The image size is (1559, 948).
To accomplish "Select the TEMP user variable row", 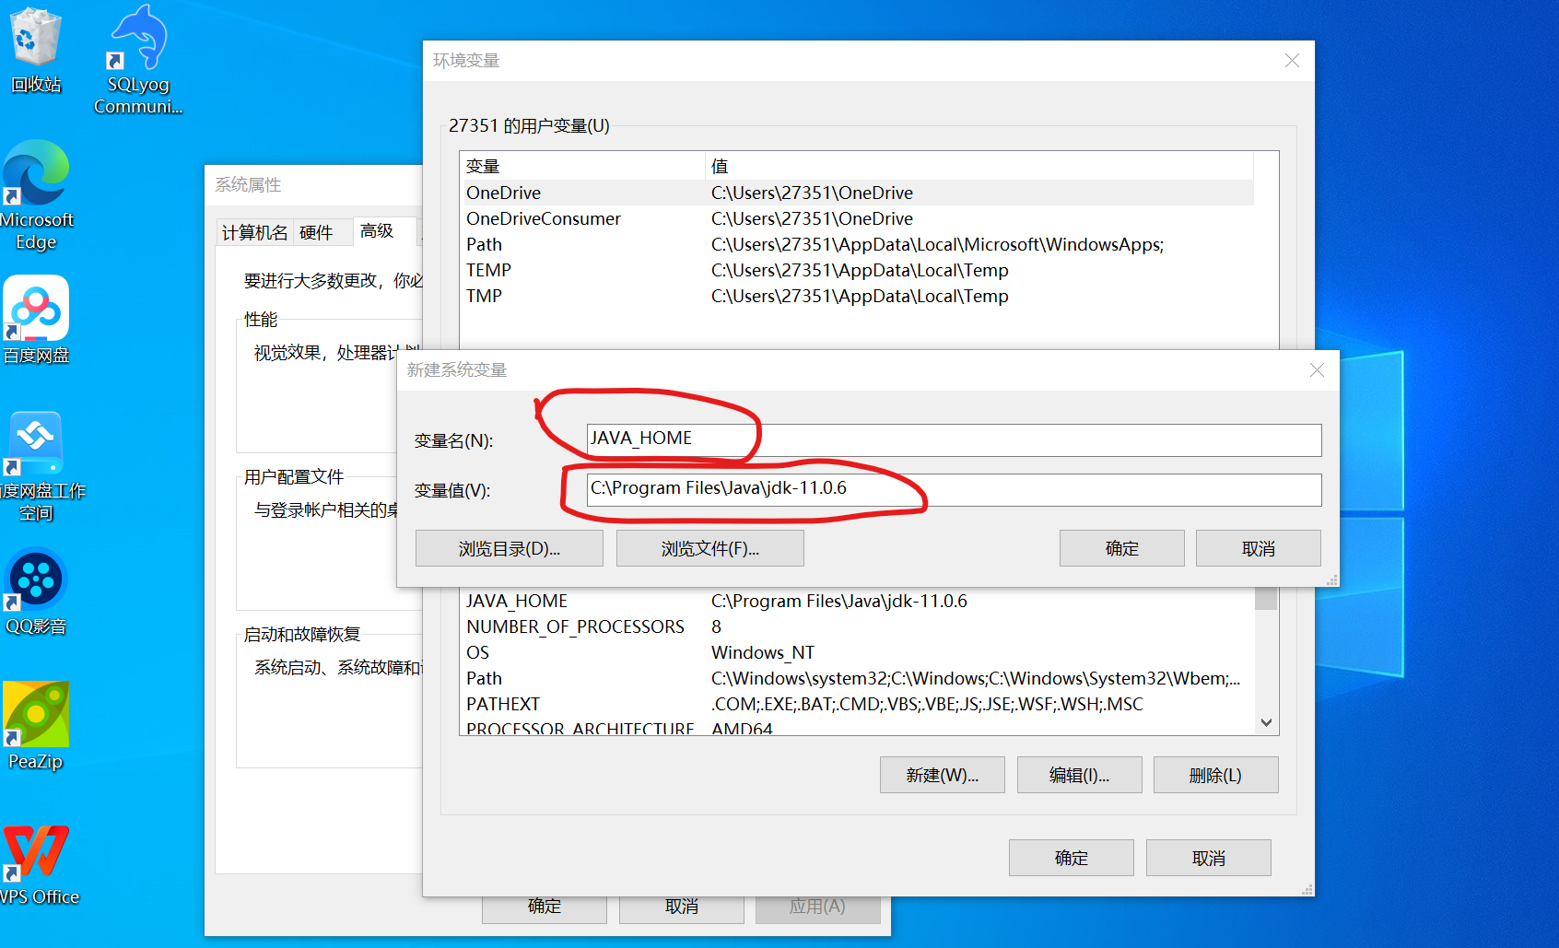I will click(857, 270).
